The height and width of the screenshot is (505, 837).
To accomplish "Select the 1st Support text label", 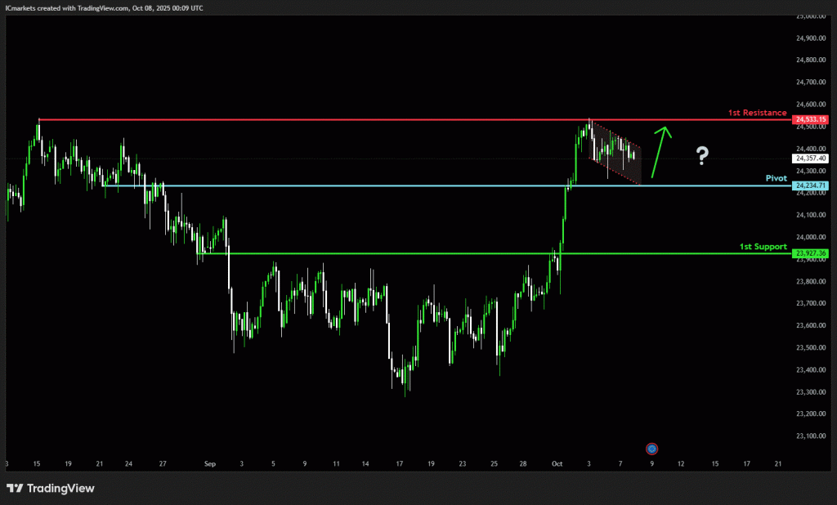I will pos(763,246).
